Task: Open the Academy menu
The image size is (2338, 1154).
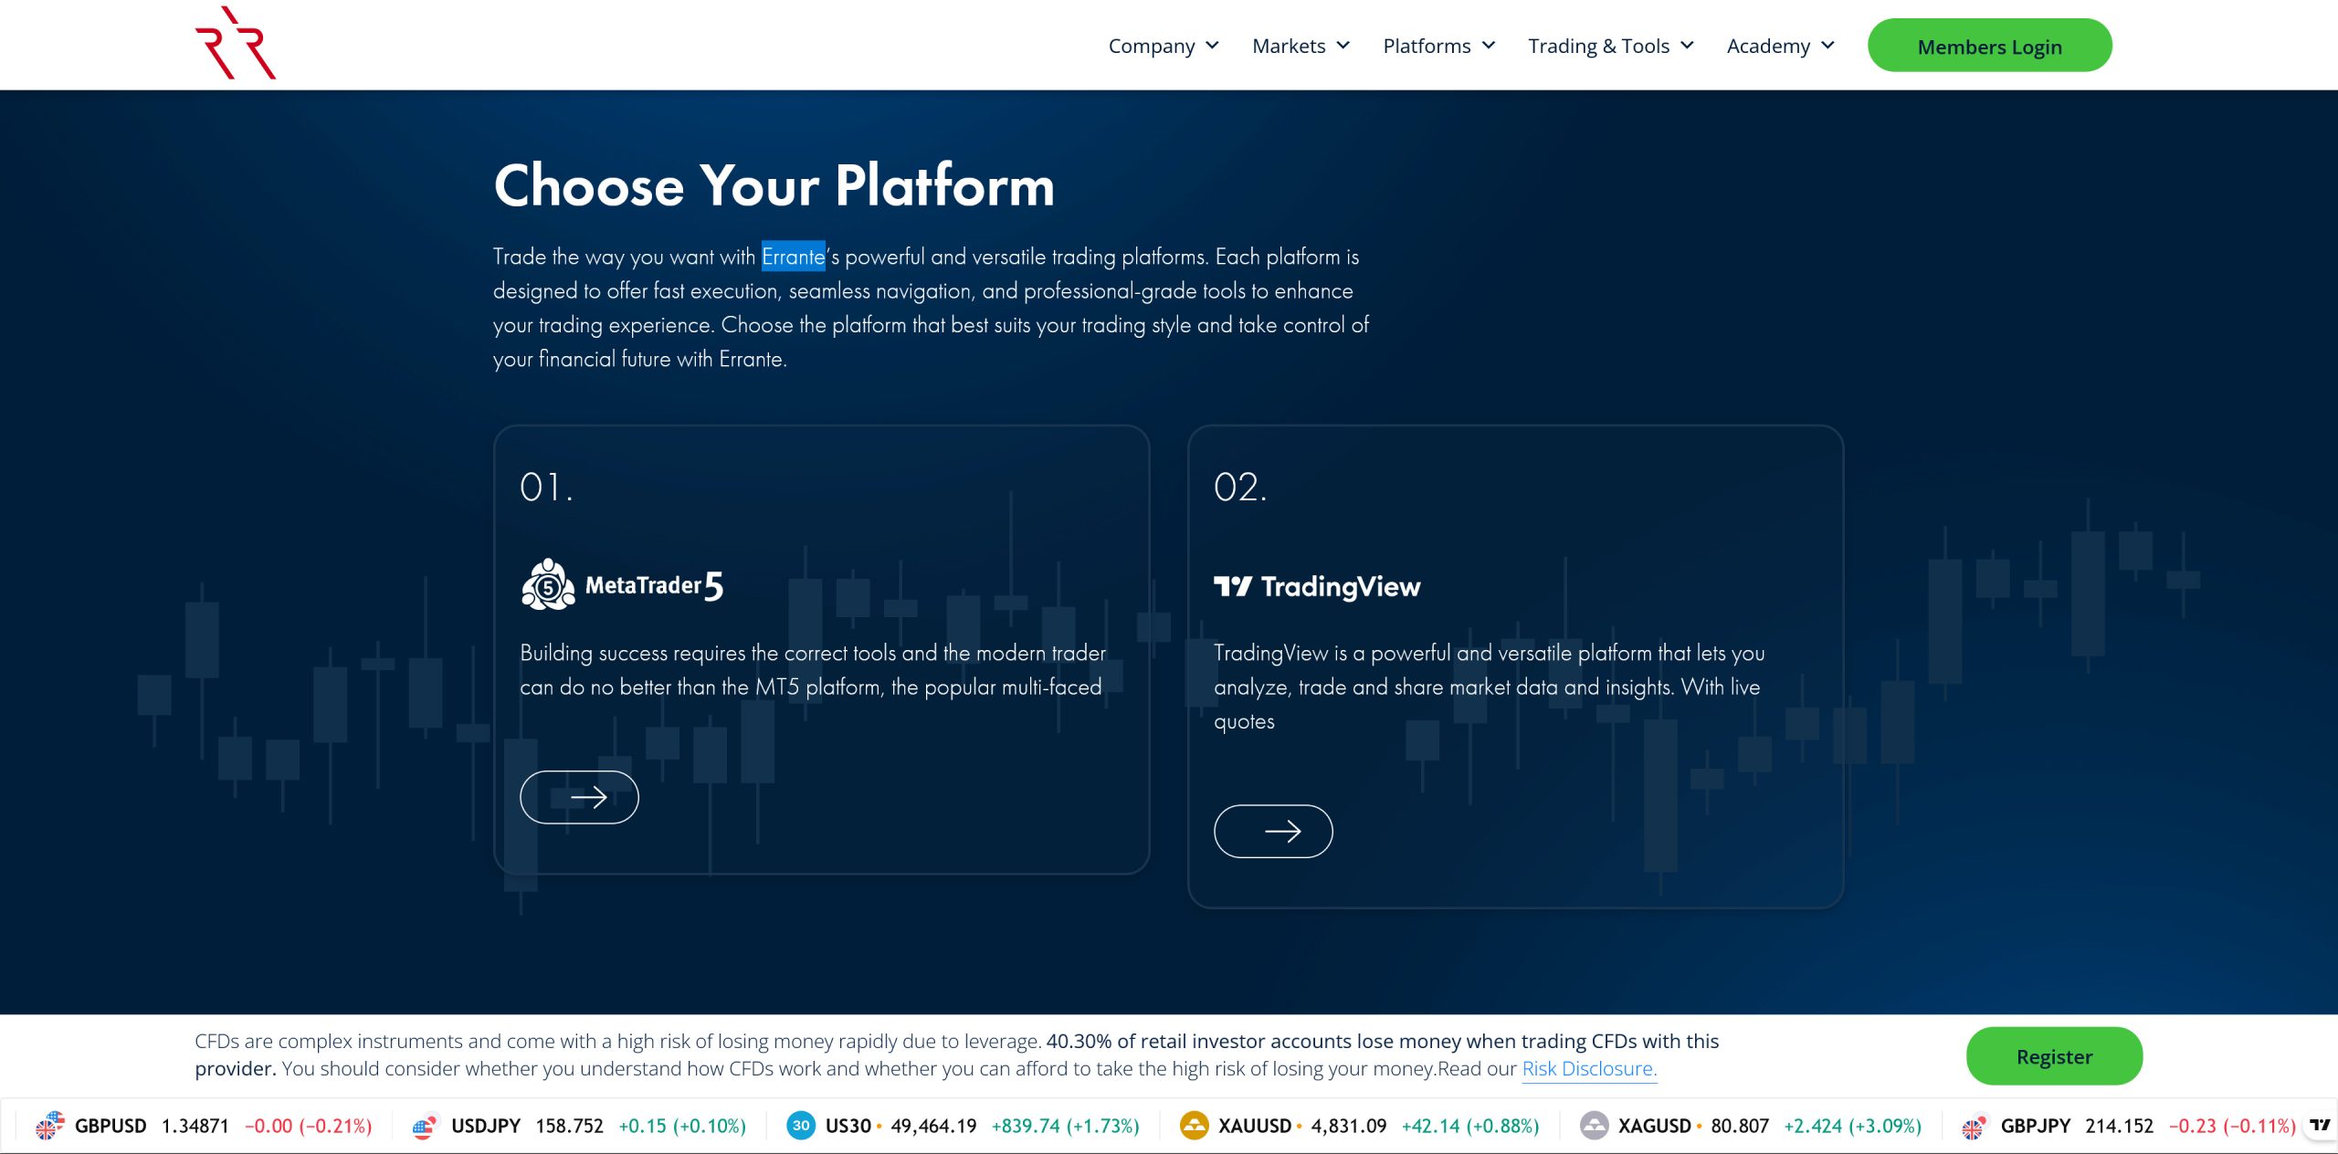Action: click(1779, 46)
